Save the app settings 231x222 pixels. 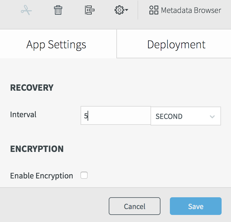point(195,206)
